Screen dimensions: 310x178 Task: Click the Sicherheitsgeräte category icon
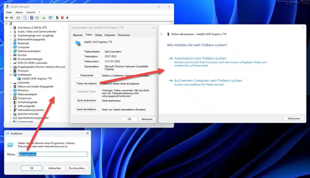tap(15, 102)
